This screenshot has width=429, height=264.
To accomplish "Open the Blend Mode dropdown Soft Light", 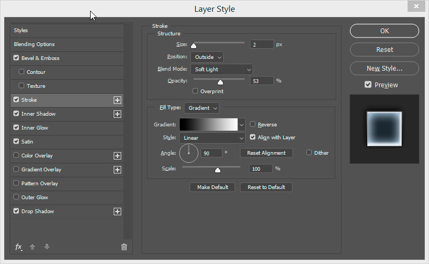I will [222, 70].
